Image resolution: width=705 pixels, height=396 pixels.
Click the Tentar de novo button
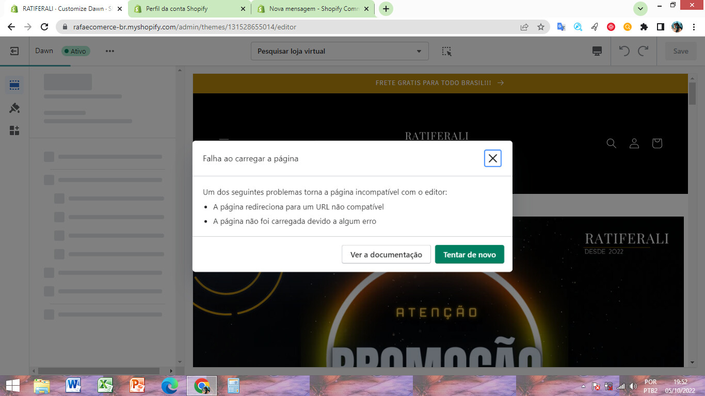(470, 254)
